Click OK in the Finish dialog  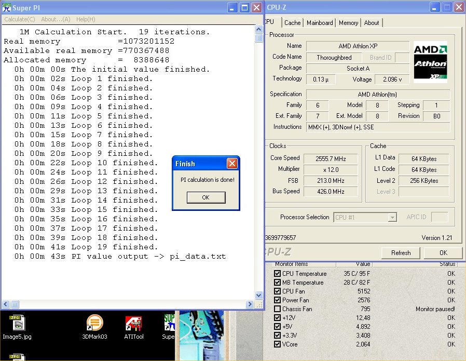coord(206,197)
